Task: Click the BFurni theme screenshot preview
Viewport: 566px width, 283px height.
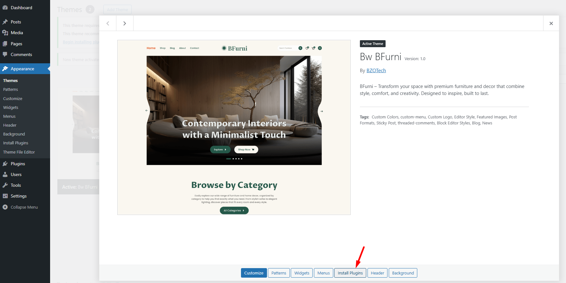Action: pyautogui.click(x=234, y=127)
